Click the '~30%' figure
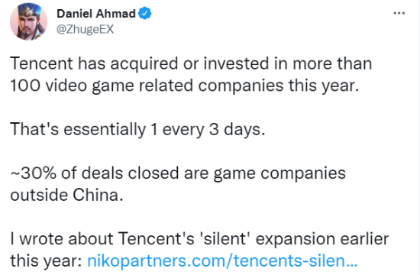 click(34, 173)
